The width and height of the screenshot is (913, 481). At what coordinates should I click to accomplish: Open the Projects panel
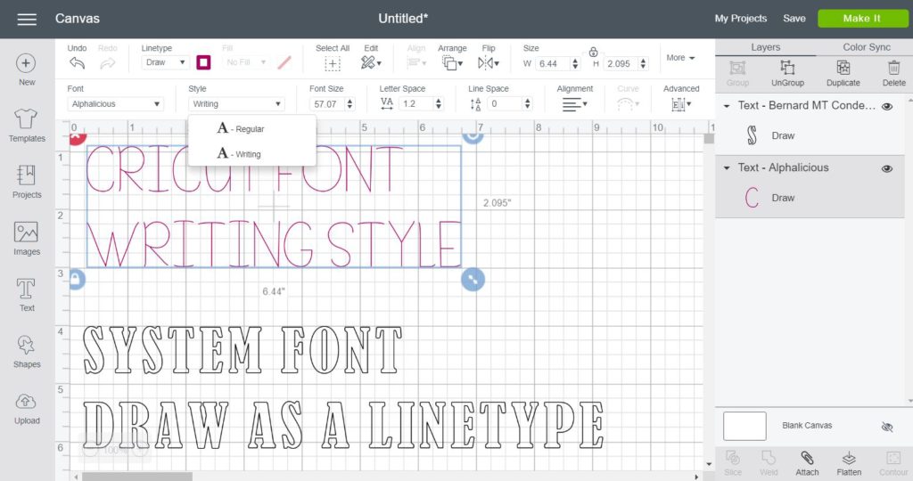pos(26,182)
